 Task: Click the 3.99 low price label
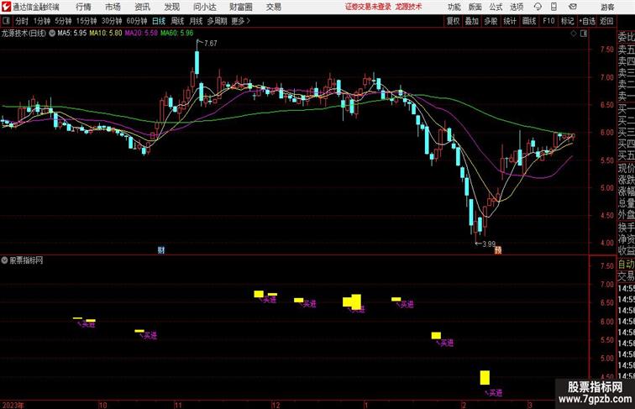(x=489, y=244)
